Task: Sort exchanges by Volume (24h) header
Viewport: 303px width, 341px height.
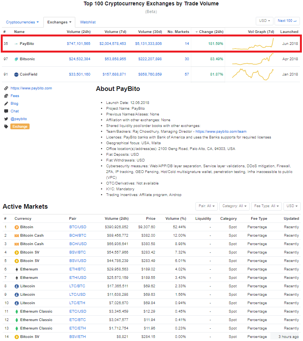Action: coord(79,32)
